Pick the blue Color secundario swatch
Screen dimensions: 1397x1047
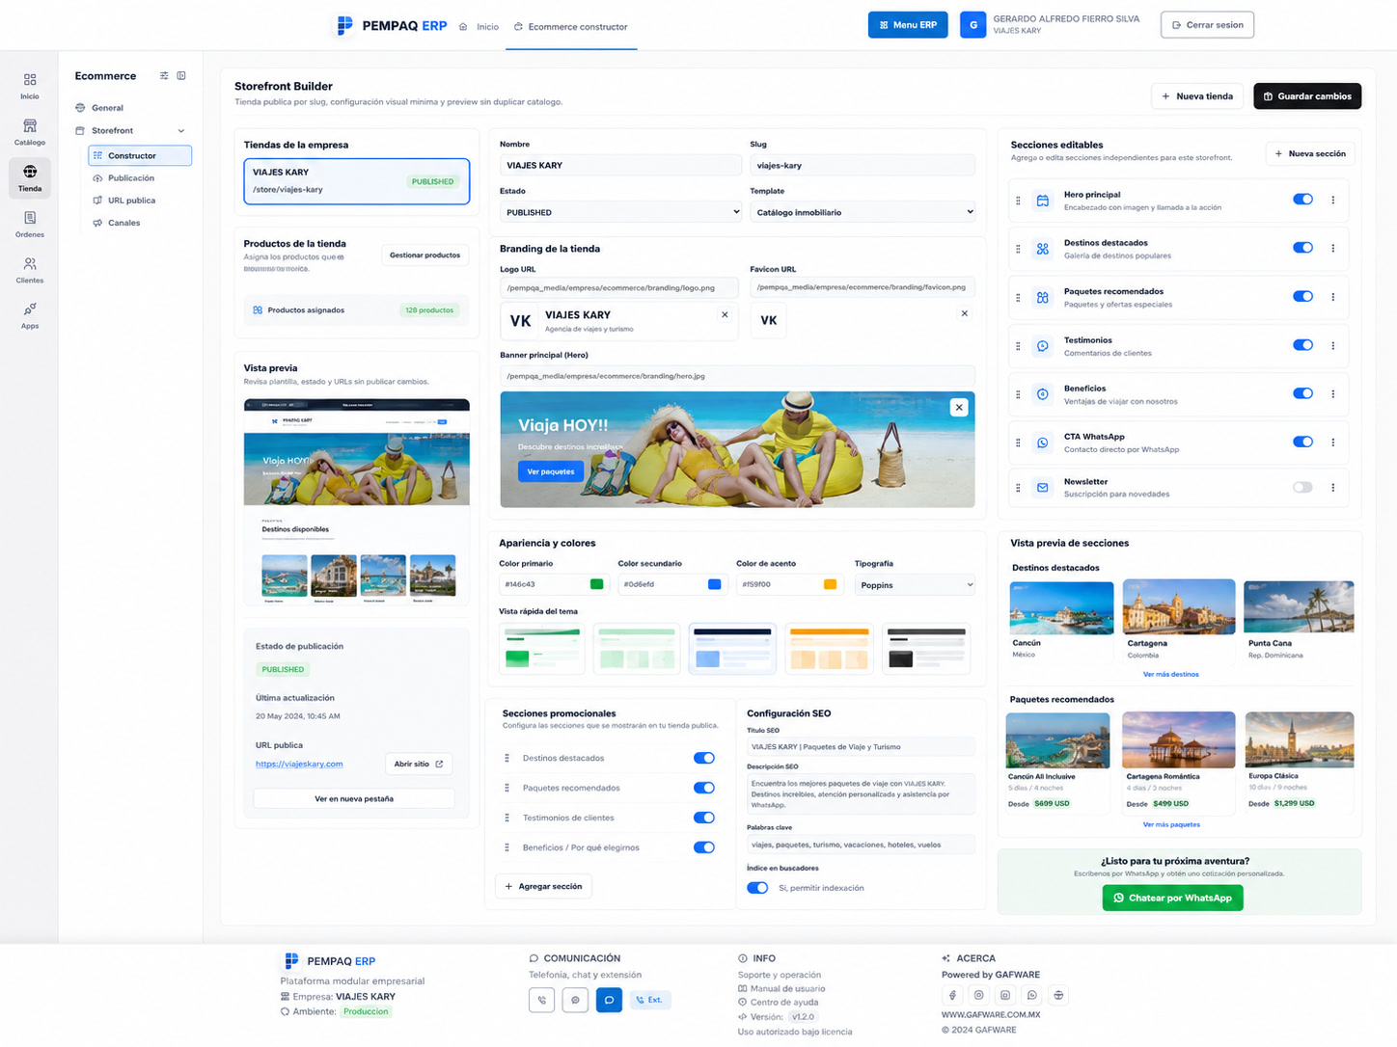(x=714, y=584)
